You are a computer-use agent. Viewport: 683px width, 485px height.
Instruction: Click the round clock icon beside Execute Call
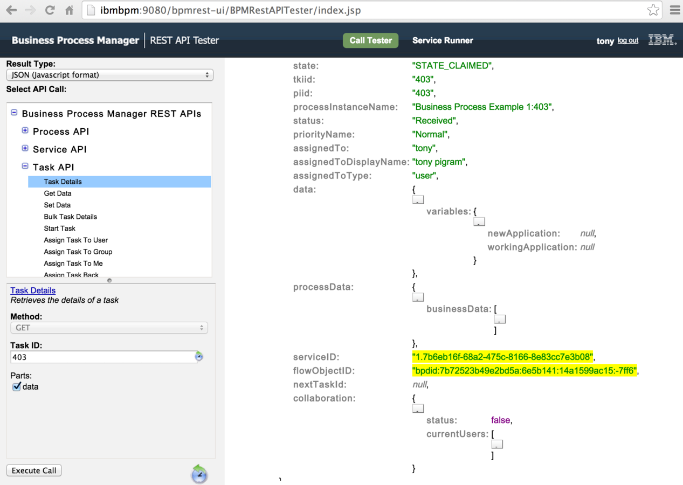pyautogui.click(x=199, y=474)
